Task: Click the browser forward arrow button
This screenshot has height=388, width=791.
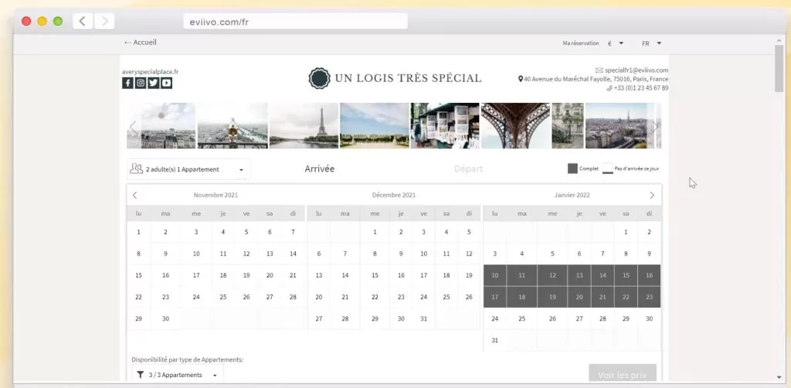Action: (104, 21)
